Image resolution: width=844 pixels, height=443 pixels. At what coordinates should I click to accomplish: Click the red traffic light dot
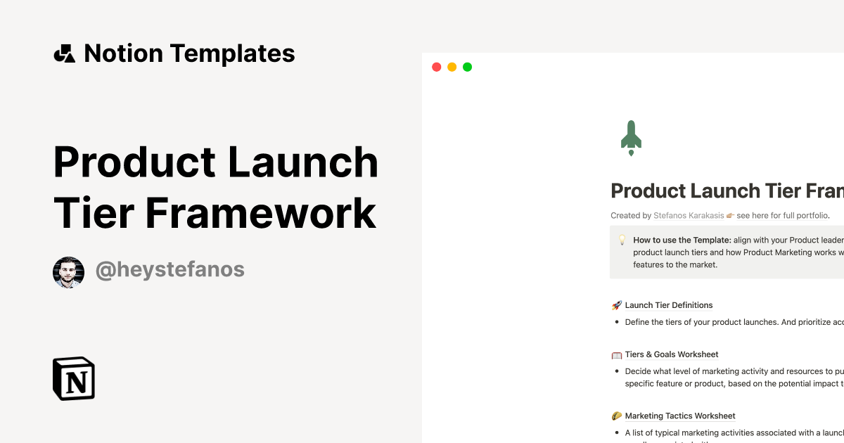[436, 67]
